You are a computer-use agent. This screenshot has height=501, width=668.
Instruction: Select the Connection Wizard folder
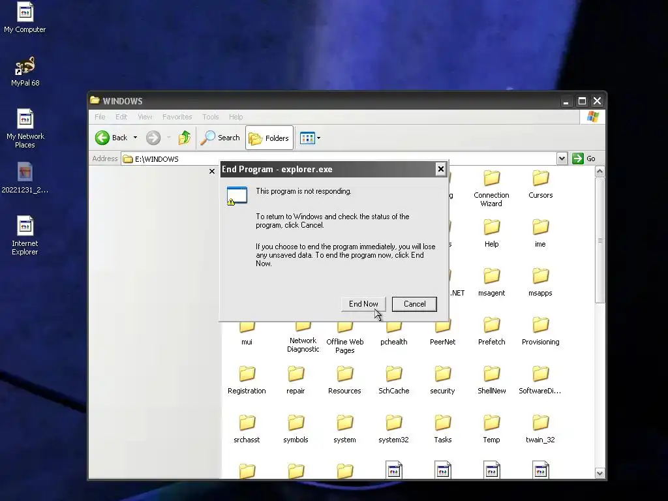tap(491, 189)
